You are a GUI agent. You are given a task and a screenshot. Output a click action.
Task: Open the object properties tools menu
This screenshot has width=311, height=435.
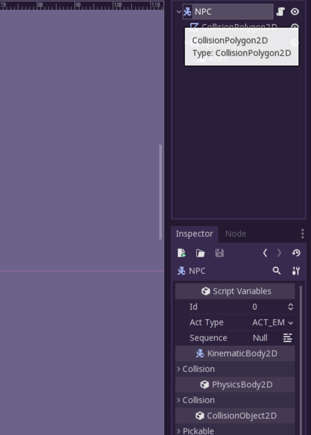click(x=296, y=271)
